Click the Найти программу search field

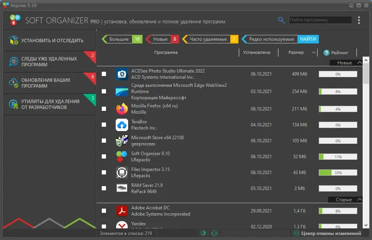click(320, 20)
